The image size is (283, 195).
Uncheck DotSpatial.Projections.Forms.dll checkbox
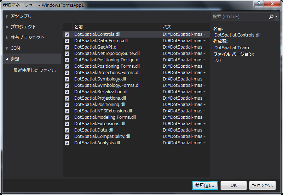point(67,73)
